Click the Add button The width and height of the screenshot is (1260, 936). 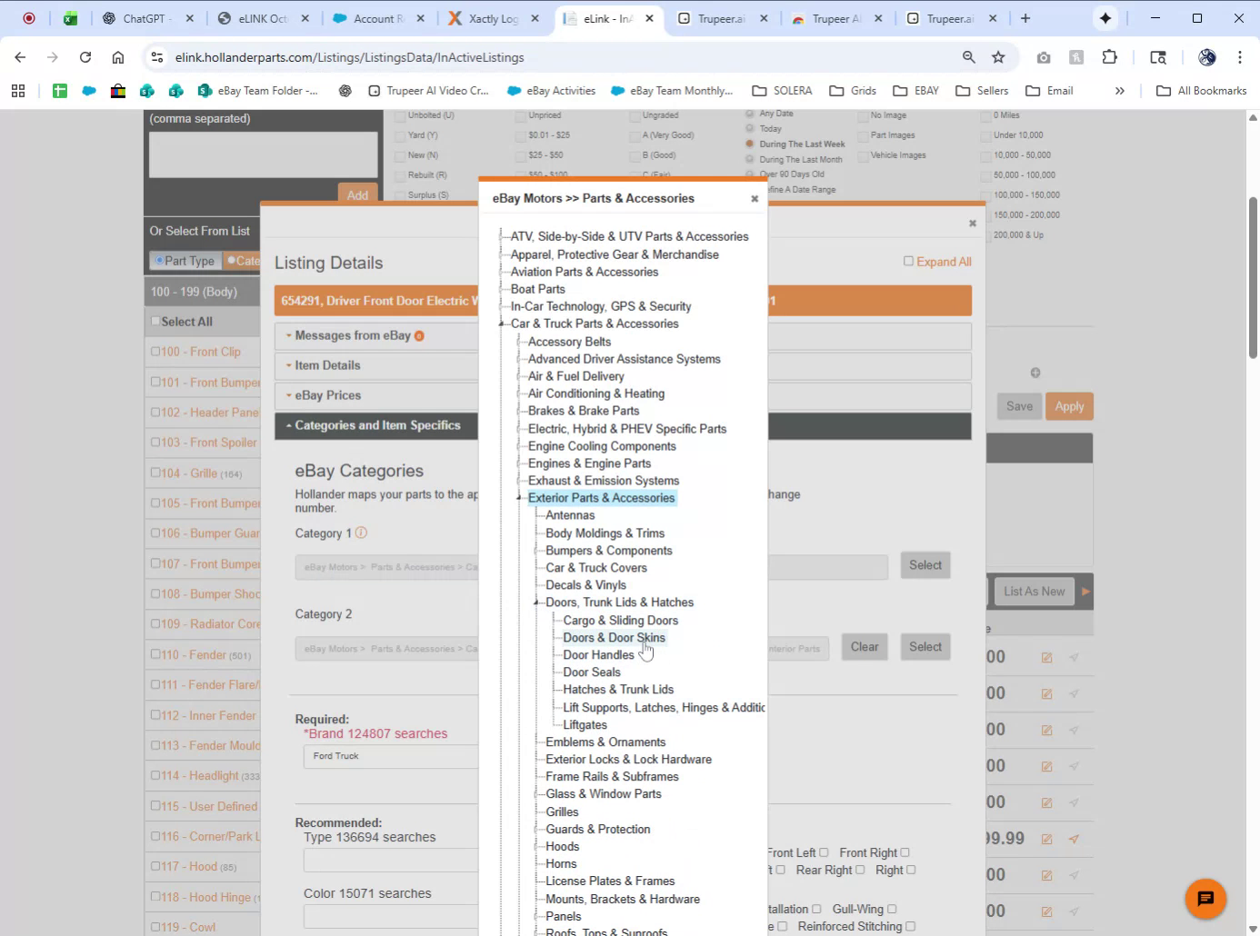point(357,194)
